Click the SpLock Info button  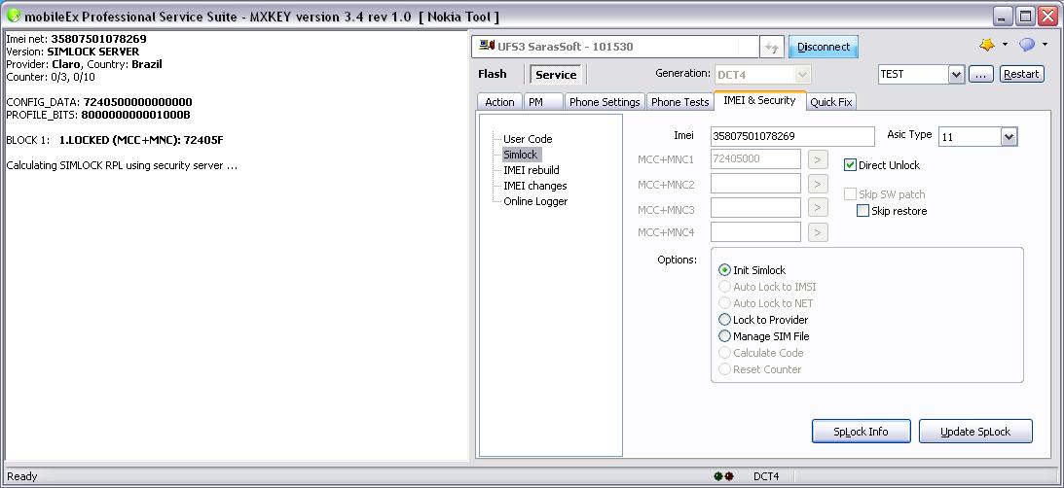pyautogui.click(x=861, y=431)
